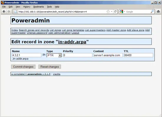Bookmark this page with the star
162x117 pixels.
coord(108,12)
